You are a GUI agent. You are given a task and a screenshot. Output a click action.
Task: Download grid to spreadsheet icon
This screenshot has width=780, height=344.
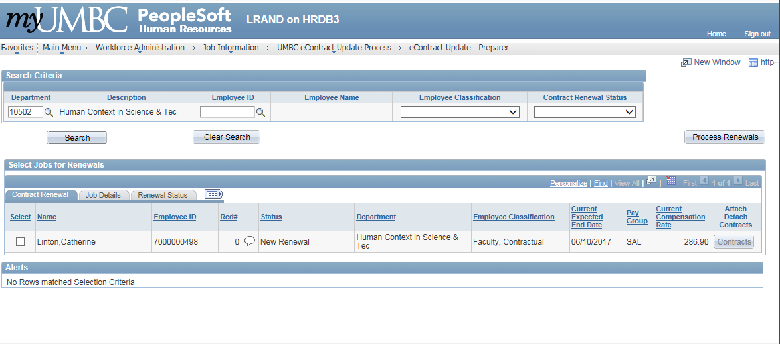pyautogui.click(x=671, y=181)
